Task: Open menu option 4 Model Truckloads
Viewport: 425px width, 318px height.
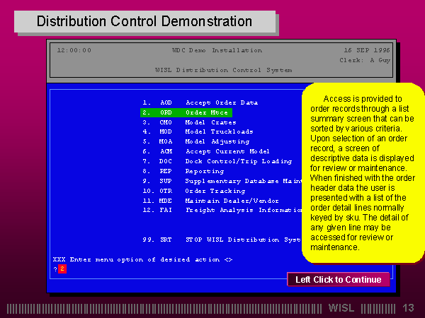Action: pyautogui.click(x=219, y=131)
